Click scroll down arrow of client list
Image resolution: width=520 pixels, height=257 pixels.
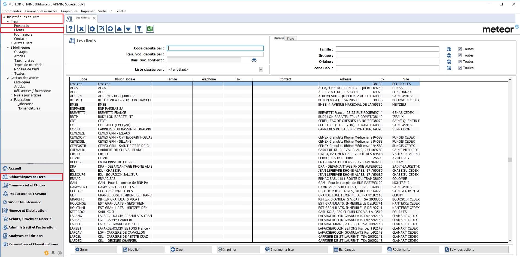point(510,240)
